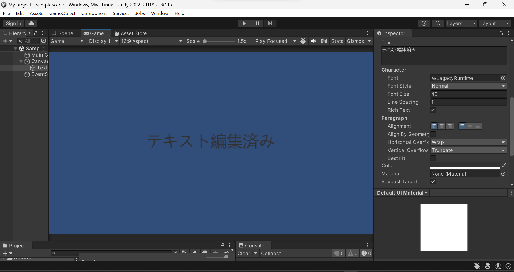The height and width of the screenshot is (272, 514).
Task: Toggle Console error message filter
Action: coord(366,253)
